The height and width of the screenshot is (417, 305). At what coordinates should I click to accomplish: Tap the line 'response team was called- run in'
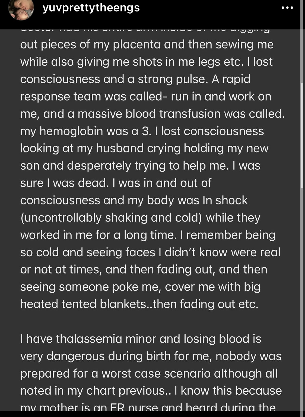point(146,96)
